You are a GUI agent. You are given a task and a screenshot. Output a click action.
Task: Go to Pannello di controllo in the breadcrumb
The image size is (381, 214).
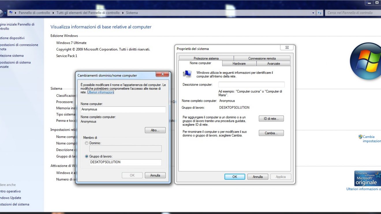click(34, 13)
